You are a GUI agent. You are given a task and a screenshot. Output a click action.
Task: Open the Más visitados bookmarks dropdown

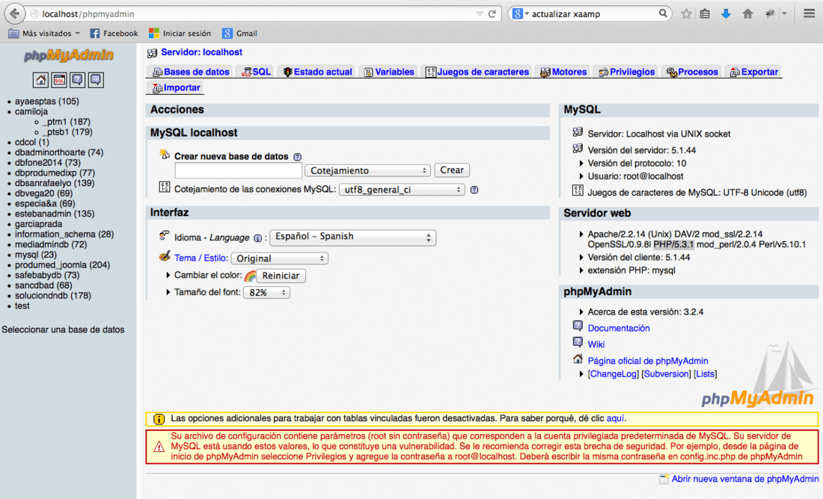click(45, 34)
